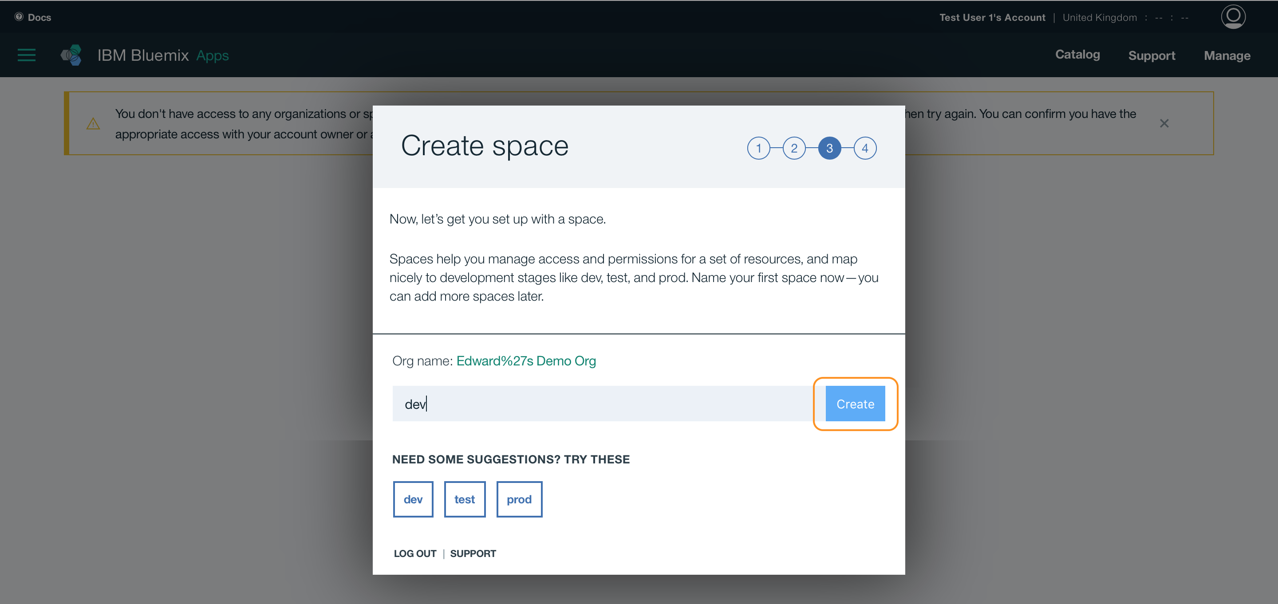Dismiss the warning banner with X
Viewport: 1278px width, 604px height.
point(1164,123)
